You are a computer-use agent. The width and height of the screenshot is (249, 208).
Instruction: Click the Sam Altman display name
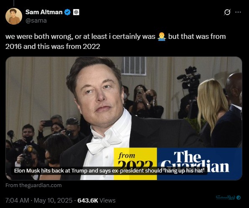click(x=44, y=12)
